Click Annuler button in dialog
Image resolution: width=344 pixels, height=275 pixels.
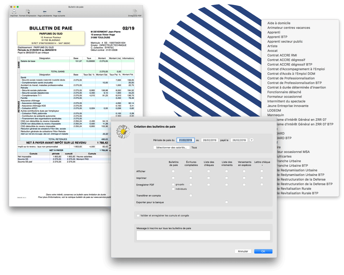pos(243,251)
